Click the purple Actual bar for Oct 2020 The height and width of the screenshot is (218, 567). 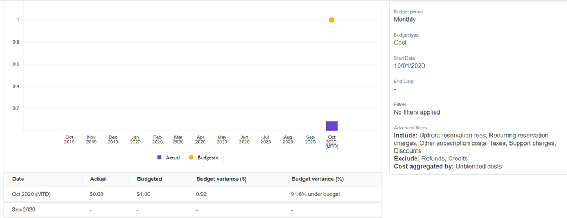[x=332, y=126]
